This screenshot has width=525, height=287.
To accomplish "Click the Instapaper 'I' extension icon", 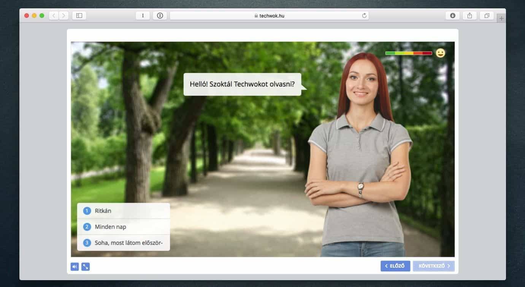I will pyautogui.click(x=143, y=16).
